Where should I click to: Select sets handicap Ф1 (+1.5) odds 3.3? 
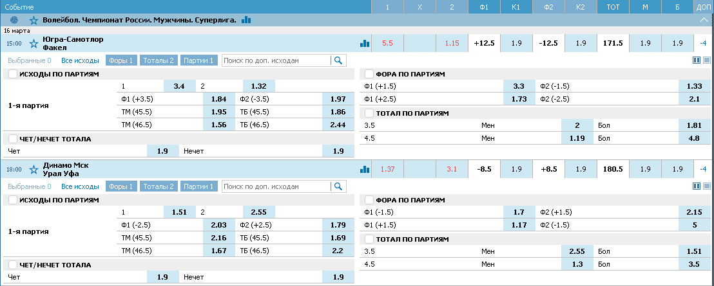click(x=519, y=86)
